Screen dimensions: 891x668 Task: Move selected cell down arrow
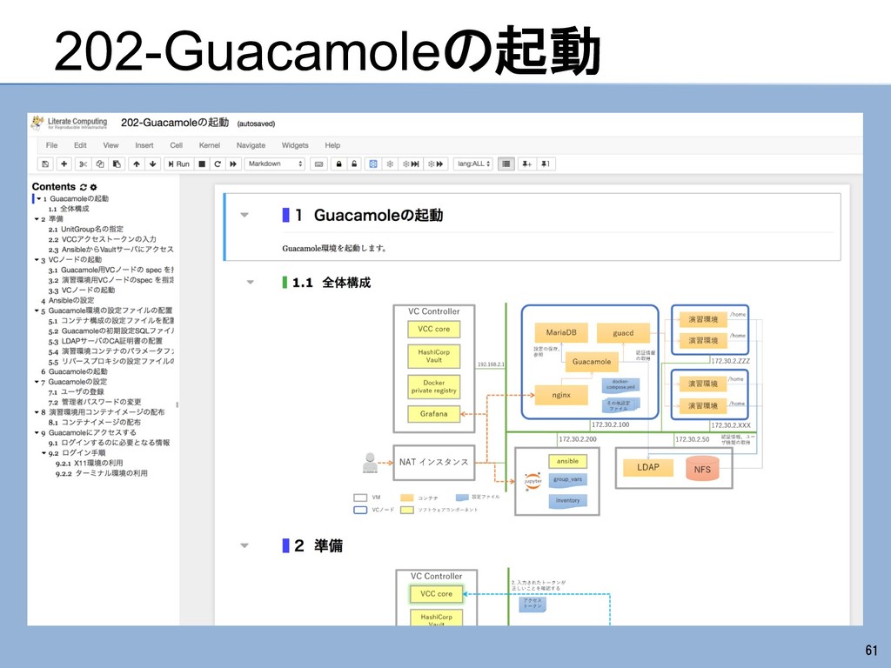pos(152,164)
